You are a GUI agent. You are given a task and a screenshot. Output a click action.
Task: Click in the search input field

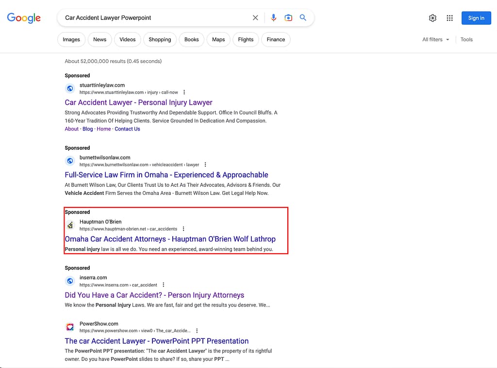(x=155, y=18)
